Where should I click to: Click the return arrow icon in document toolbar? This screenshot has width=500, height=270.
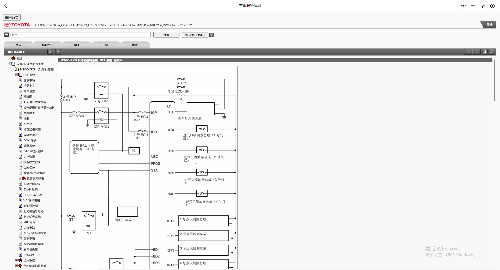click(x=491, y=52)
